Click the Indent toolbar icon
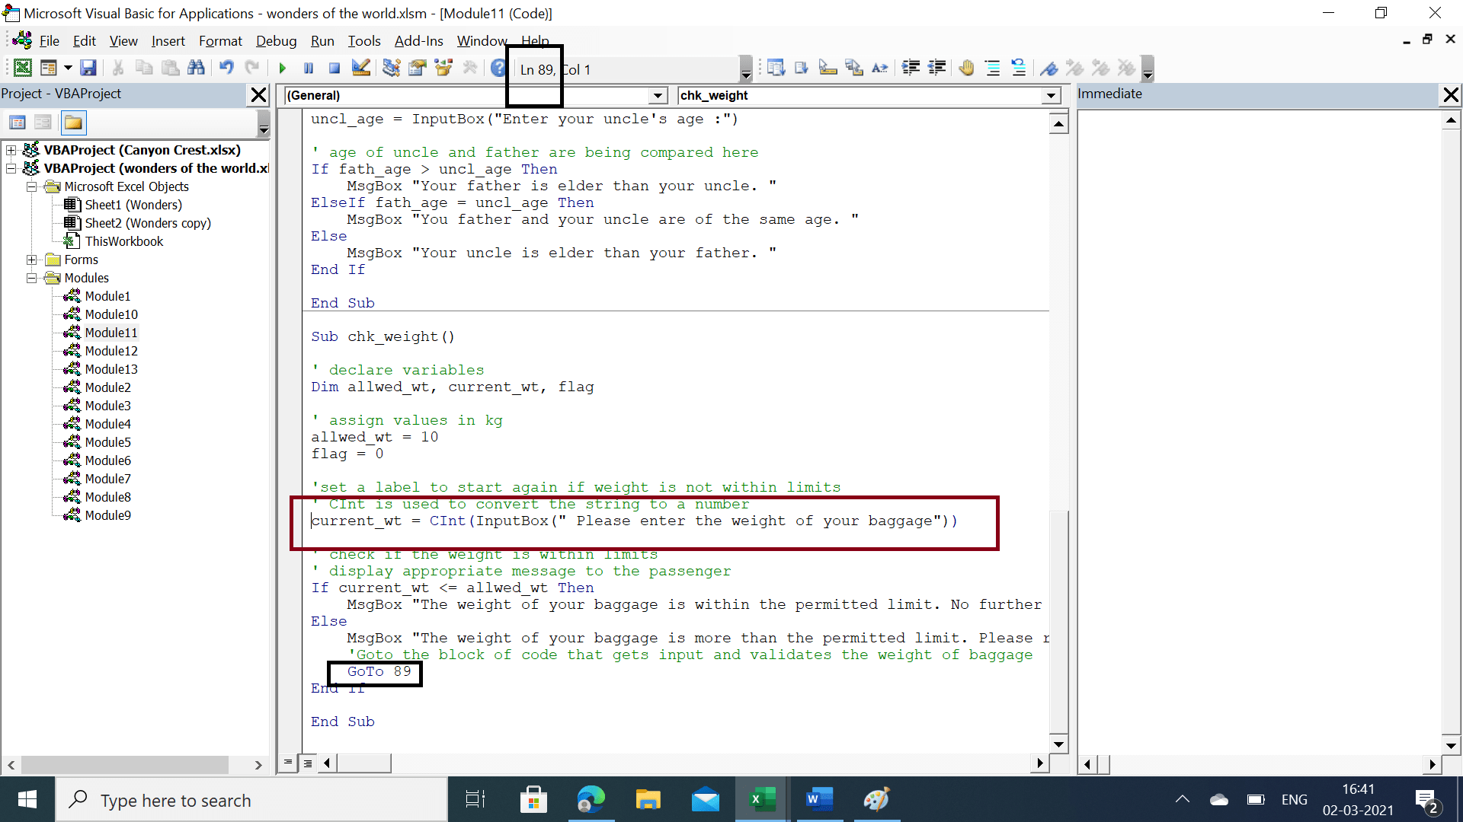This screenshot has width=1463, height=822. [x=911, y=68]
